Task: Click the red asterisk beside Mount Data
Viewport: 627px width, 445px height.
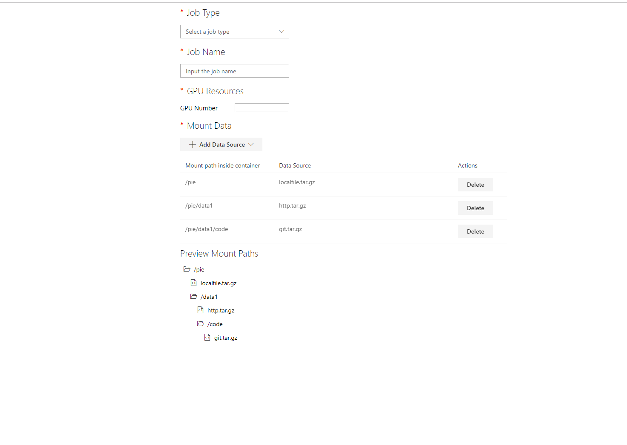Action: (x=182, y=124)
